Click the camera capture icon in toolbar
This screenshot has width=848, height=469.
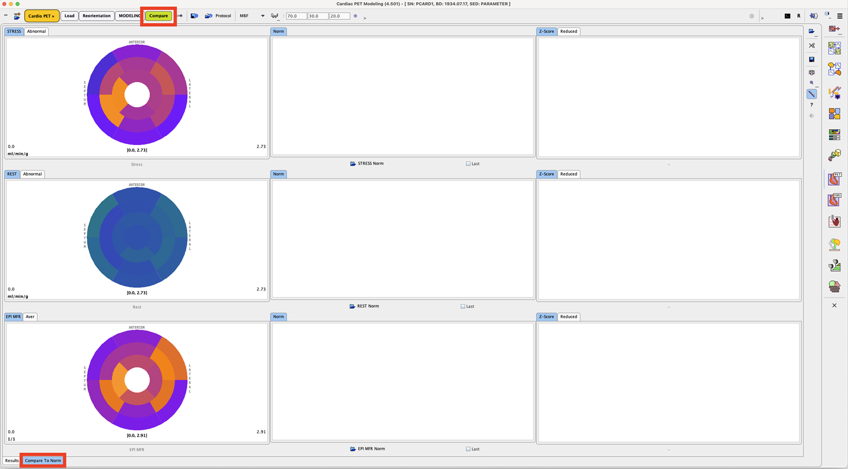[194, 16]
